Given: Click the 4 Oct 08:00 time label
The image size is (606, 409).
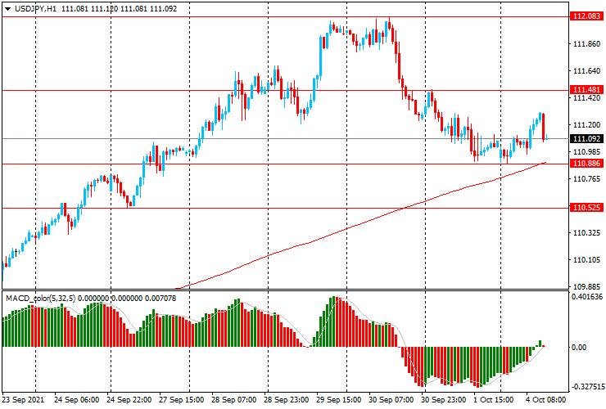Looking at the screenshot, I should 546,400.
